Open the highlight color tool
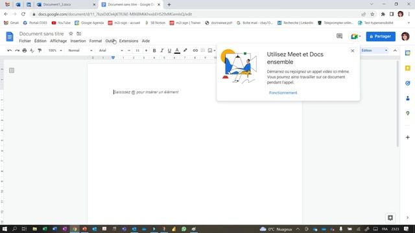This screenshot has height=233, width=415. [x=185, y=50]
